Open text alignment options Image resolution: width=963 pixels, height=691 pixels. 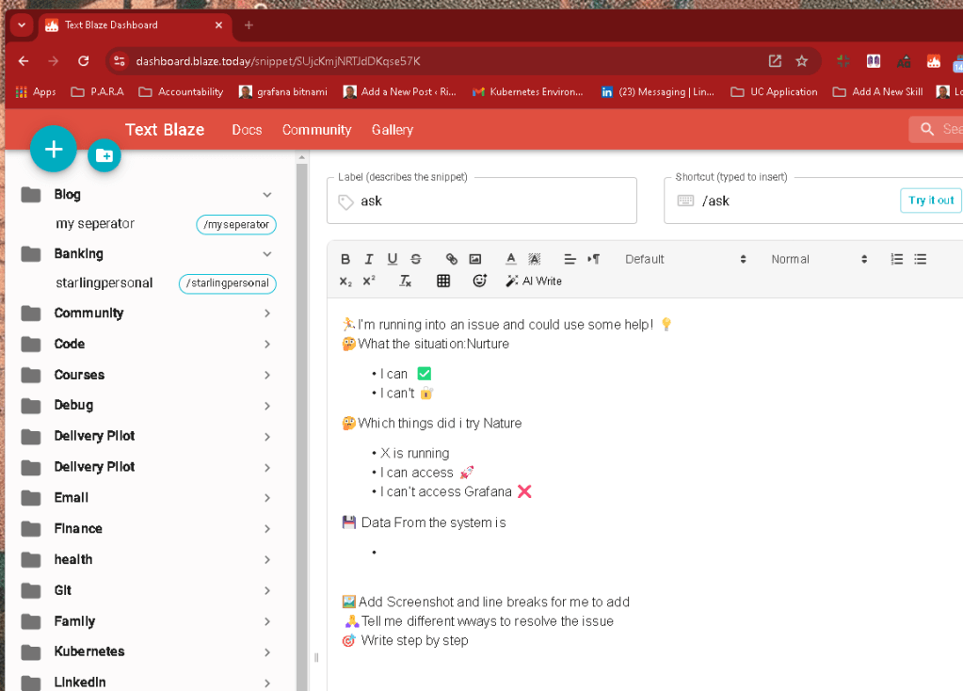[x=570, y=259]
